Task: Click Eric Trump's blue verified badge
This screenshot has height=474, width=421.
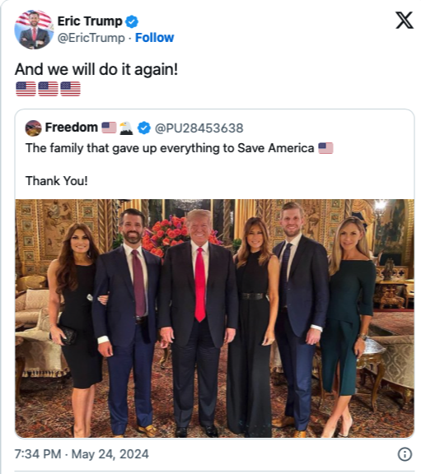Action: (132, 21)
